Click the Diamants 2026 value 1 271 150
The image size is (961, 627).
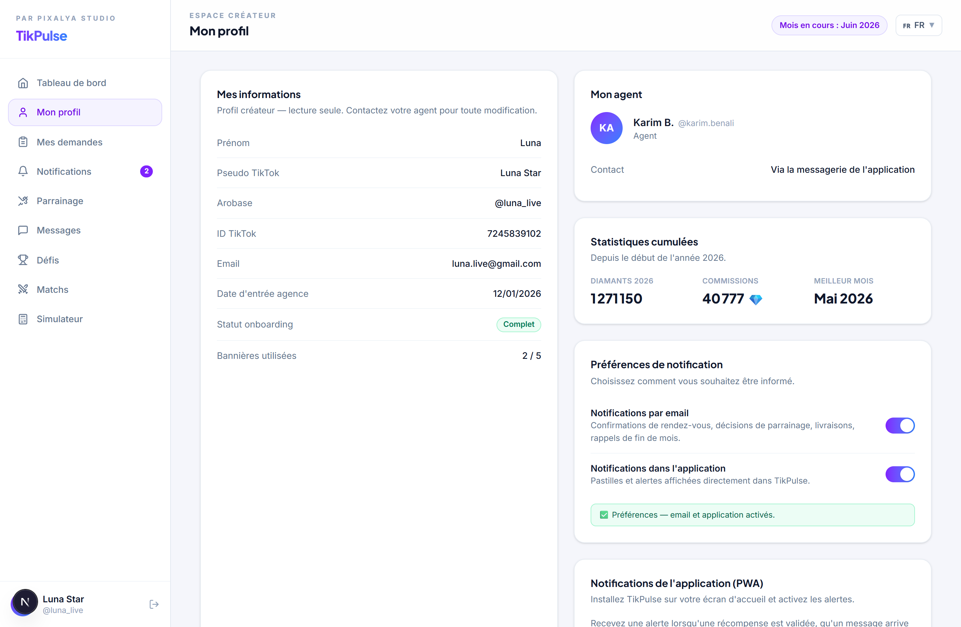pos(616,298)
